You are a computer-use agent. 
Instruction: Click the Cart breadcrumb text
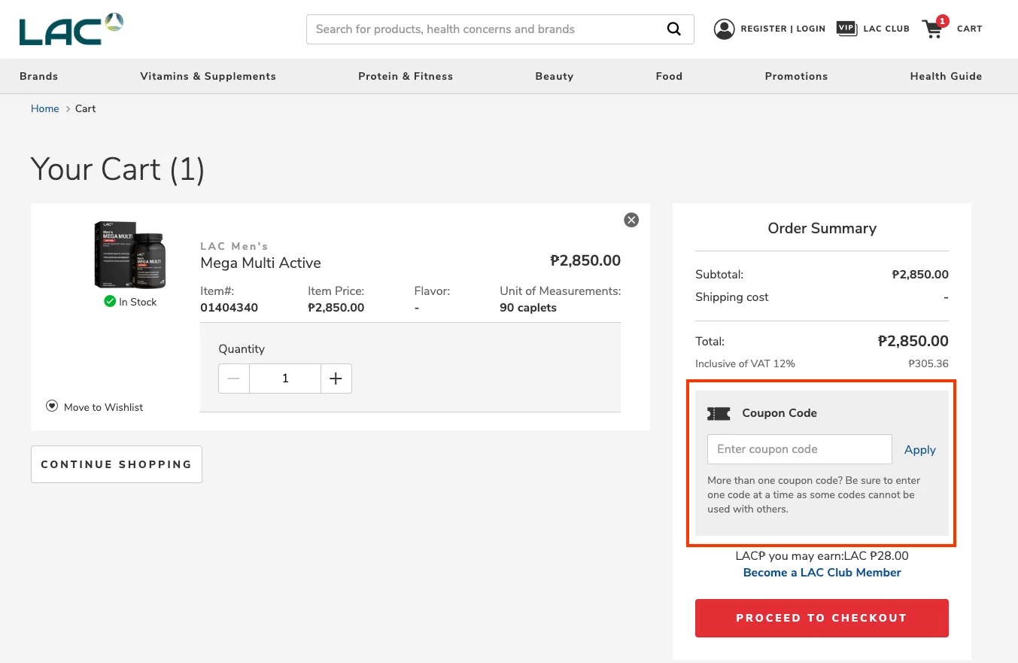tap(85, 108)
